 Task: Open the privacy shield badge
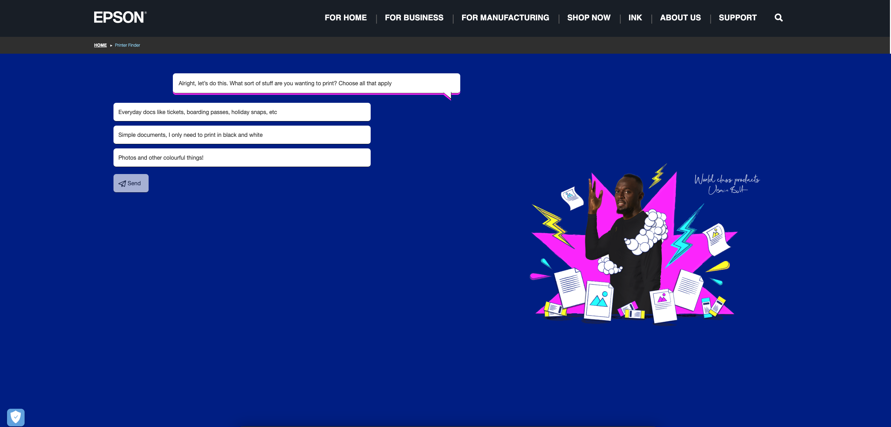[x=16, y=417]
